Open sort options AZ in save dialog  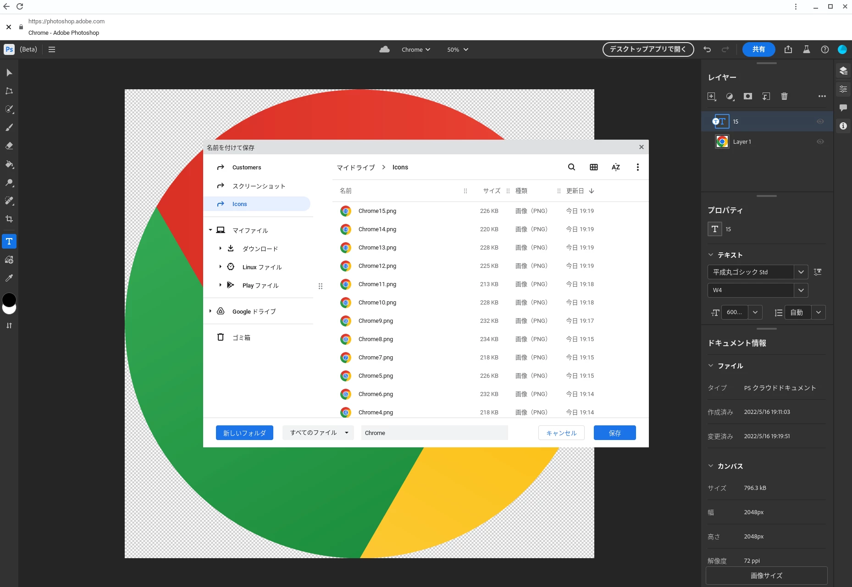pyautogui.click(x=616, y=167)
